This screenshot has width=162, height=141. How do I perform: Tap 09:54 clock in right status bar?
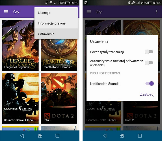pos(157,3)
